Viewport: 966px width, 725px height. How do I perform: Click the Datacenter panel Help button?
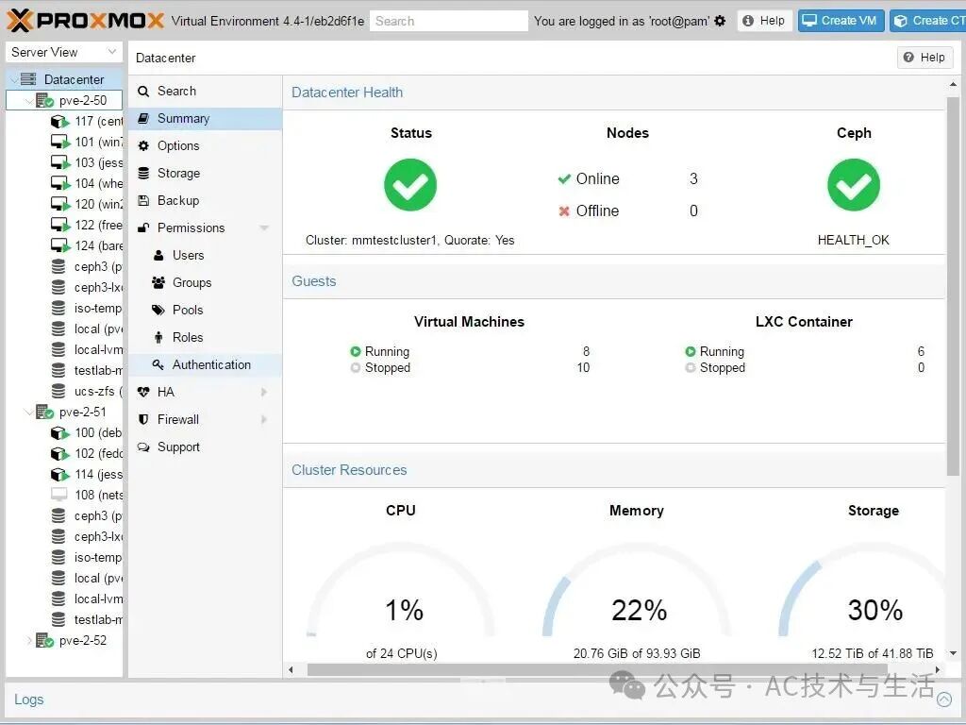tap(924, 58)
